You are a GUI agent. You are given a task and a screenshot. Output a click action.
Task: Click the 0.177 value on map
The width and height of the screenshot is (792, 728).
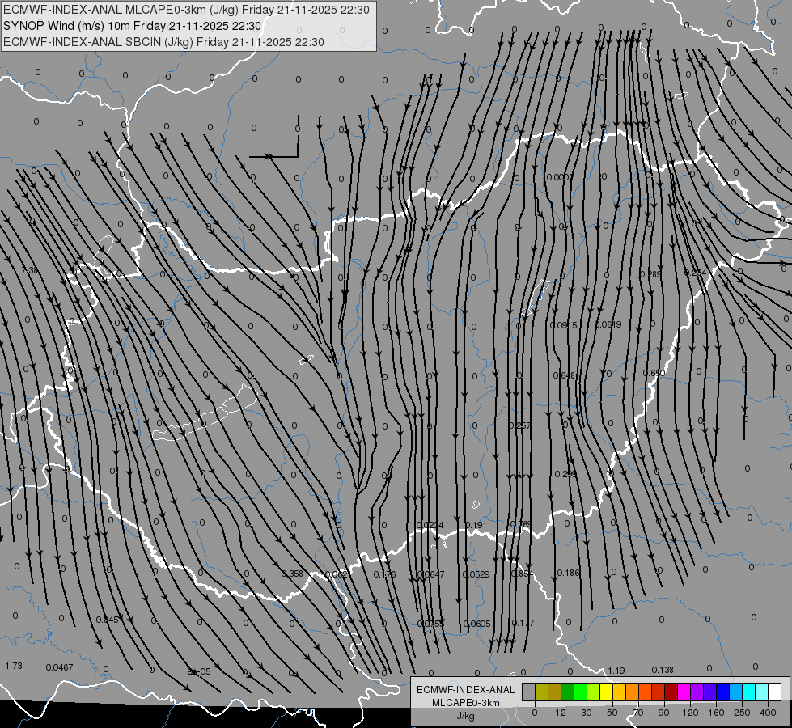pos(523,623)
